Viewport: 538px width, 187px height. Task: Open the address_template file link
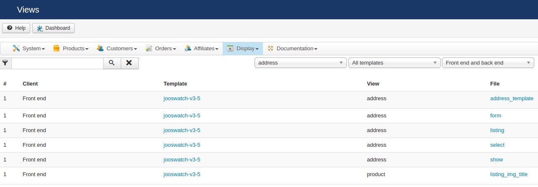(x=512, y=99)
